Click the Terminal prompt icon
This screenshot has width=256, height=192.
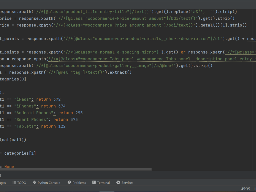(x=94, y=182)
